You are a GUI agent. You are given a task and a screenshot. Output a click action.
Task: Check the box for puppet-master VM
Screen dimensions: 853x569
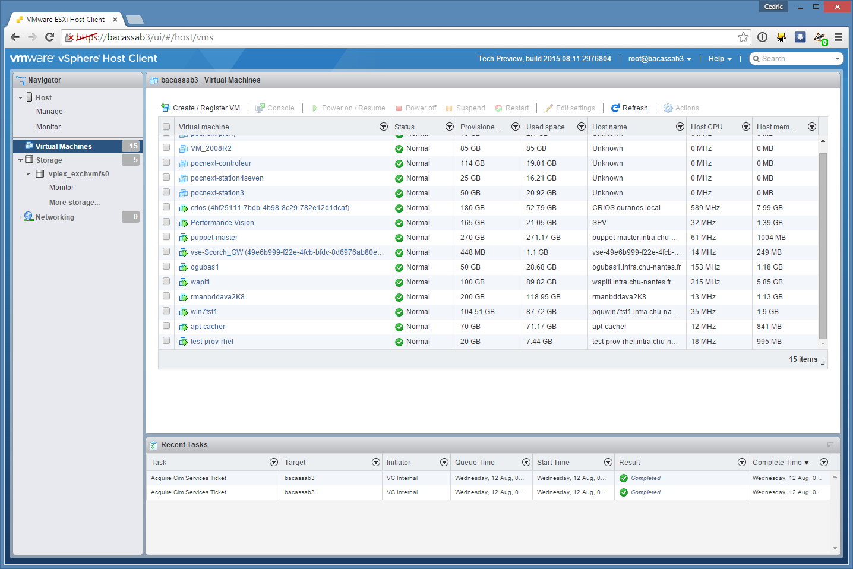[x=166, y=237]
